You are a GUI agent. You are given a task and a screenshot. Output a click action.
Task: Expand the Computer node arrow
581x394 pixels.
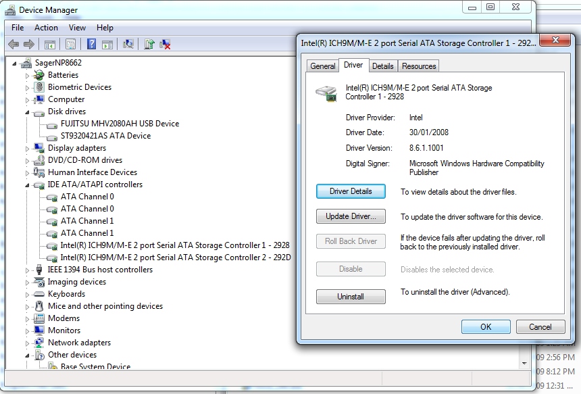(x=27, y=100)
